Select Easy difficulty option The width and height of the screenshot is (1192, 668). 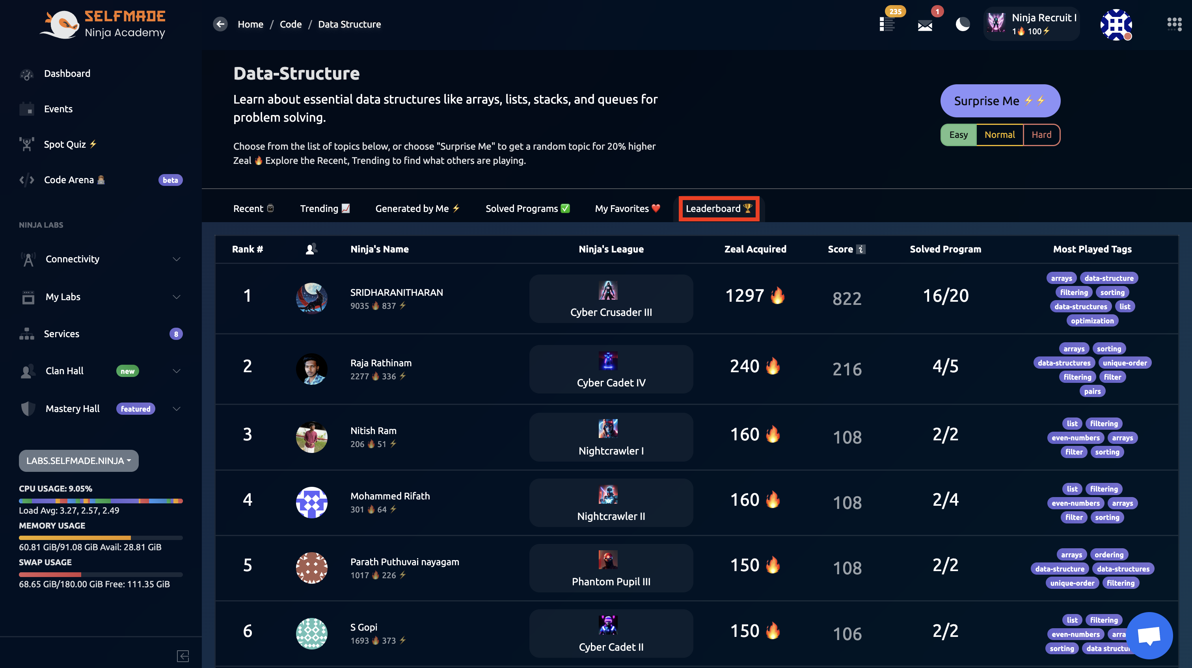click(958, 135)
